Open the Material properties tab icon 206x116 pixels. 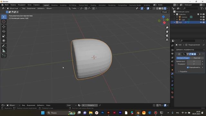pyautogui.click(x=172, y=92)
